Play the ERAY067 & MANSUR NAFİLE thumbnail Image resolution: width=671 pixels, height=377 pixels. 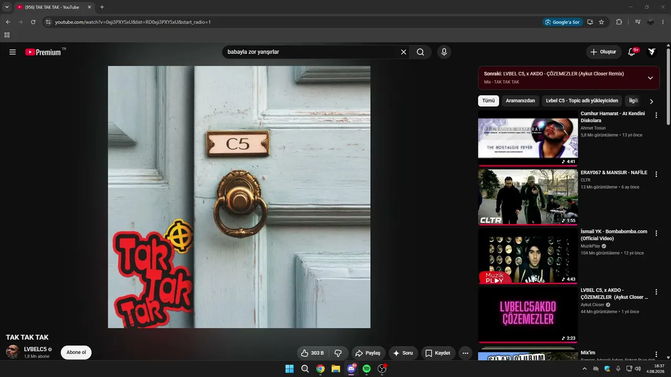coord(528,197)
